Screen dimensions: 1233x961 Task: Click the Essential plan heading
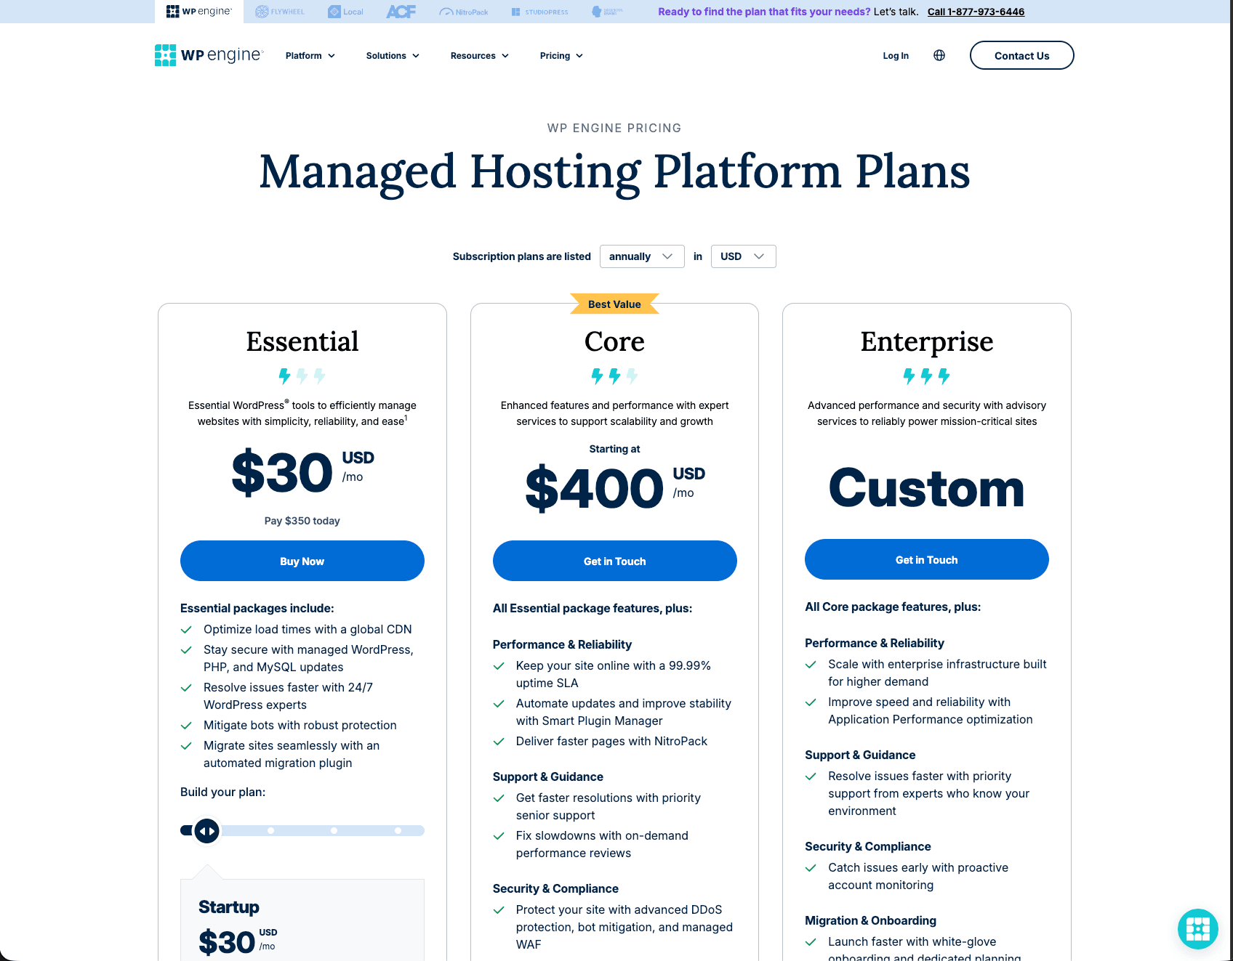click(x=302, y=341)
